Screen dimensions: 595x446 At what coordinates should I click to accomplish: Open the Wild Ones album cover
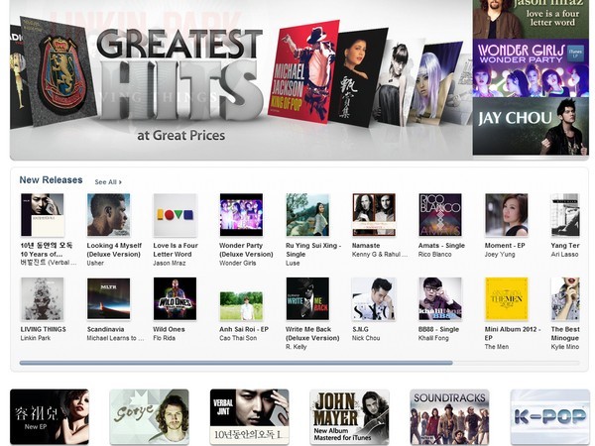pos(176,299)
